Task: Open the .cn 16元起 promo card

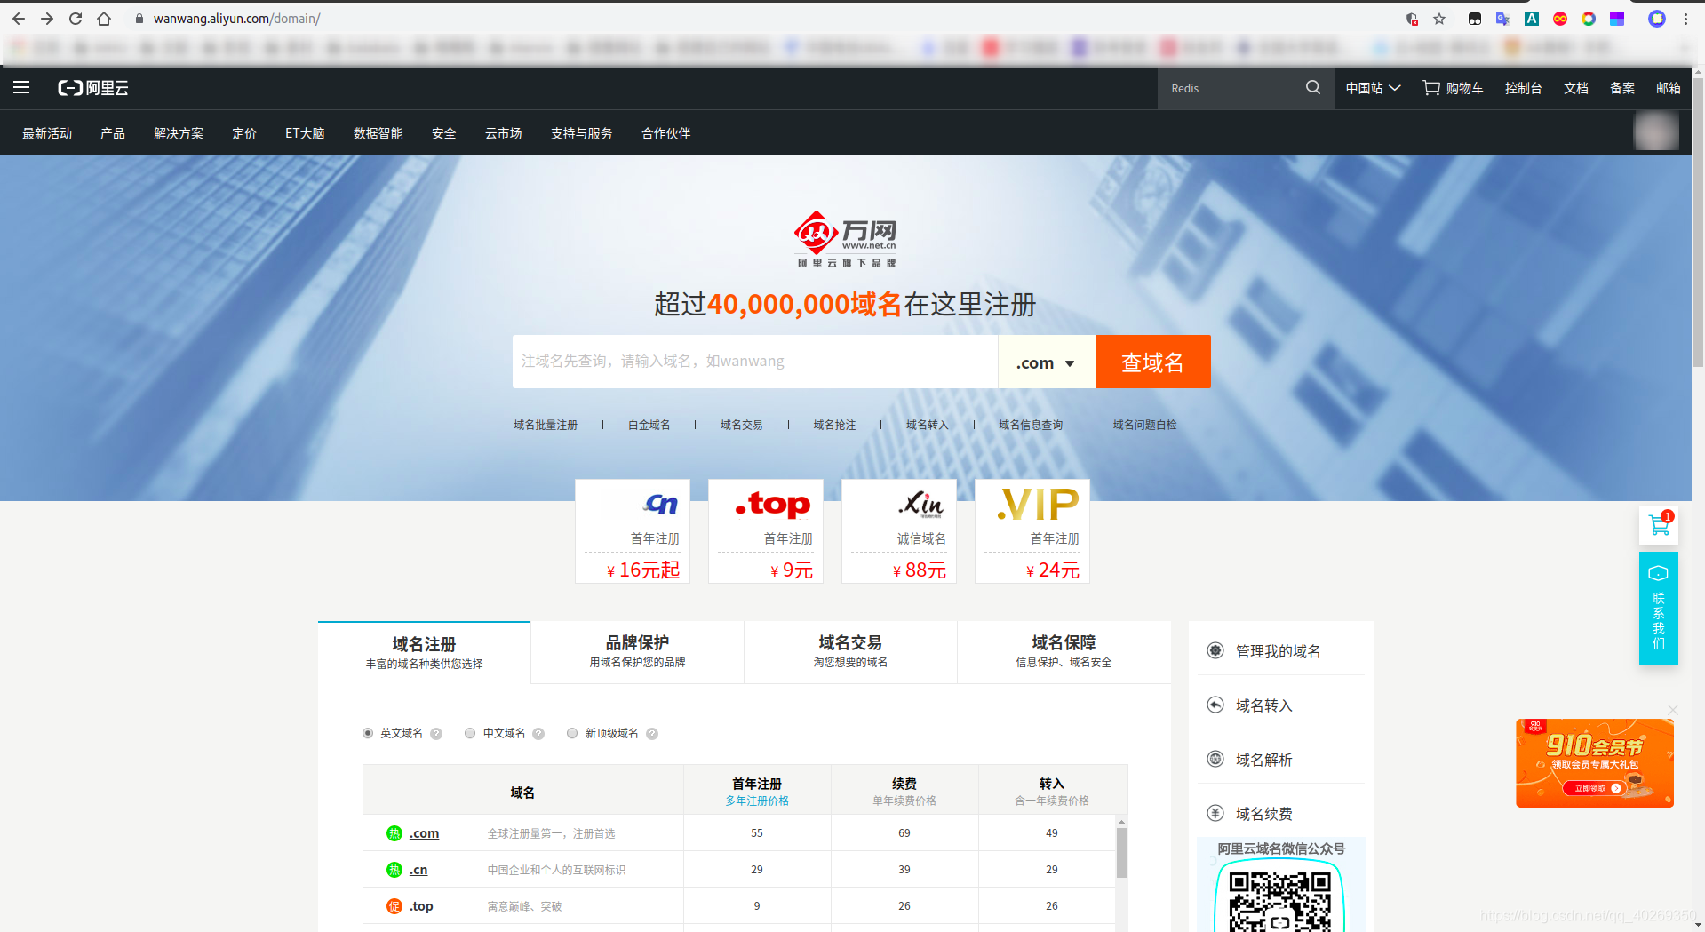Action: point(632,531)
